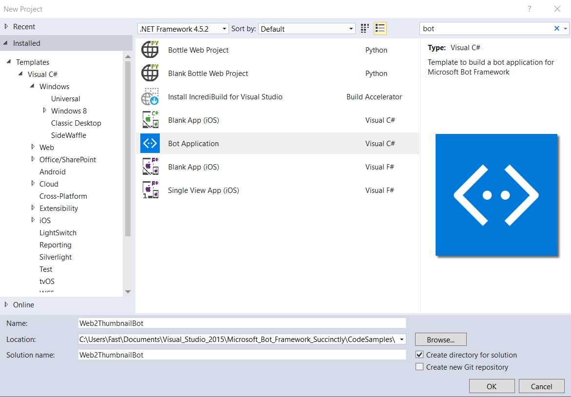The width and height of the screenshot is (571, 397).
Task: Select the Cross-Platform templates category
Action: click(x=63, y=196)
